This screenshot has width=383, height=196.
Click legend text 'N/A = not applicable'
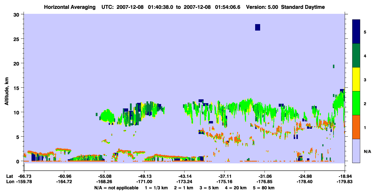tap(116, 188)
